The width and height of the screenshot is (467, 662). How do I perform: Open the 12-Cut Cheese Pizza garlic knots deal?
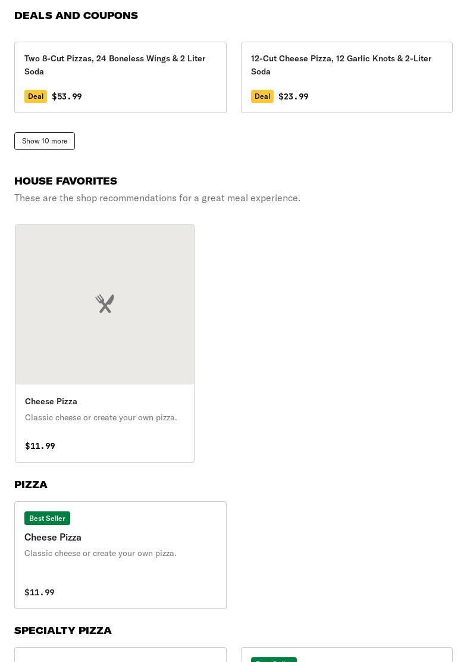click(347, 77)
